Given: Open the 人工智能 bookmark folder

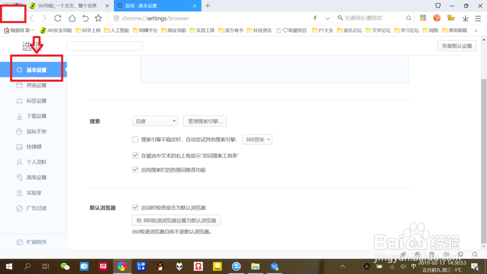Looking at the screenshot, I should 117,30.
